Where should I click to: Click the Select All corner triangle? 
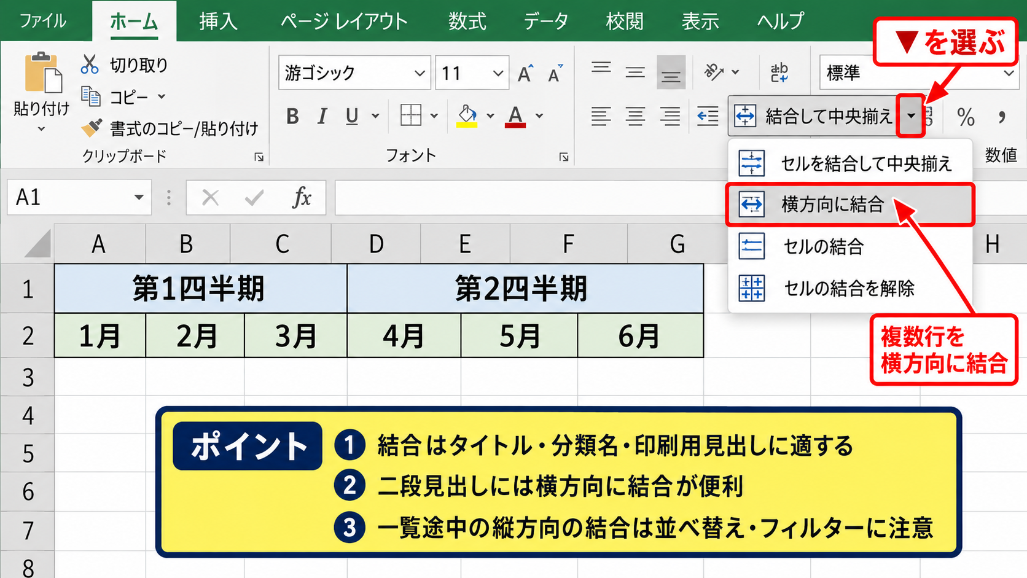38,244
